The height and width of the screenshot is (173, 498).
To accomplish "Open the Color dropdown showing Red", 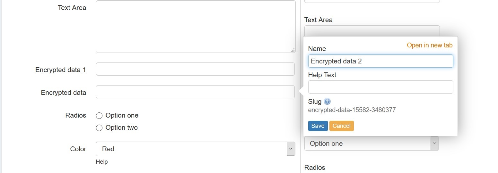I will [x=195, y=149].
